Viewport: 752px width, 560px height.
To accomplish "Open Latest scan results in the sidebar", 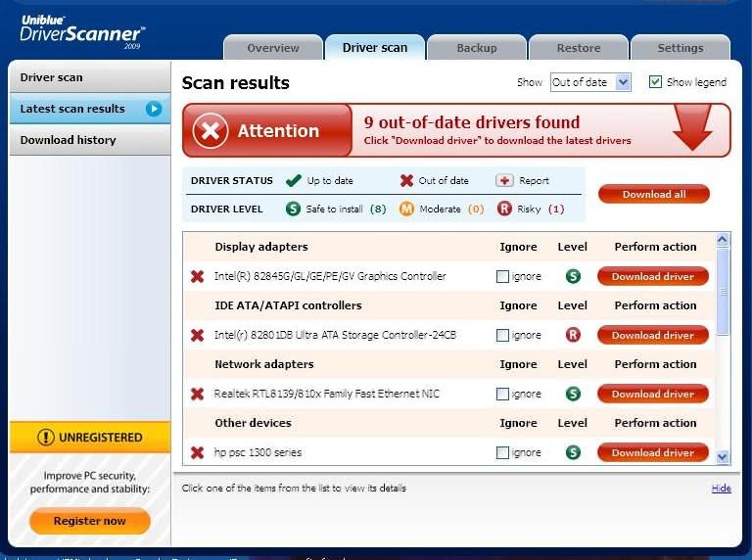I will pos(90,109).
